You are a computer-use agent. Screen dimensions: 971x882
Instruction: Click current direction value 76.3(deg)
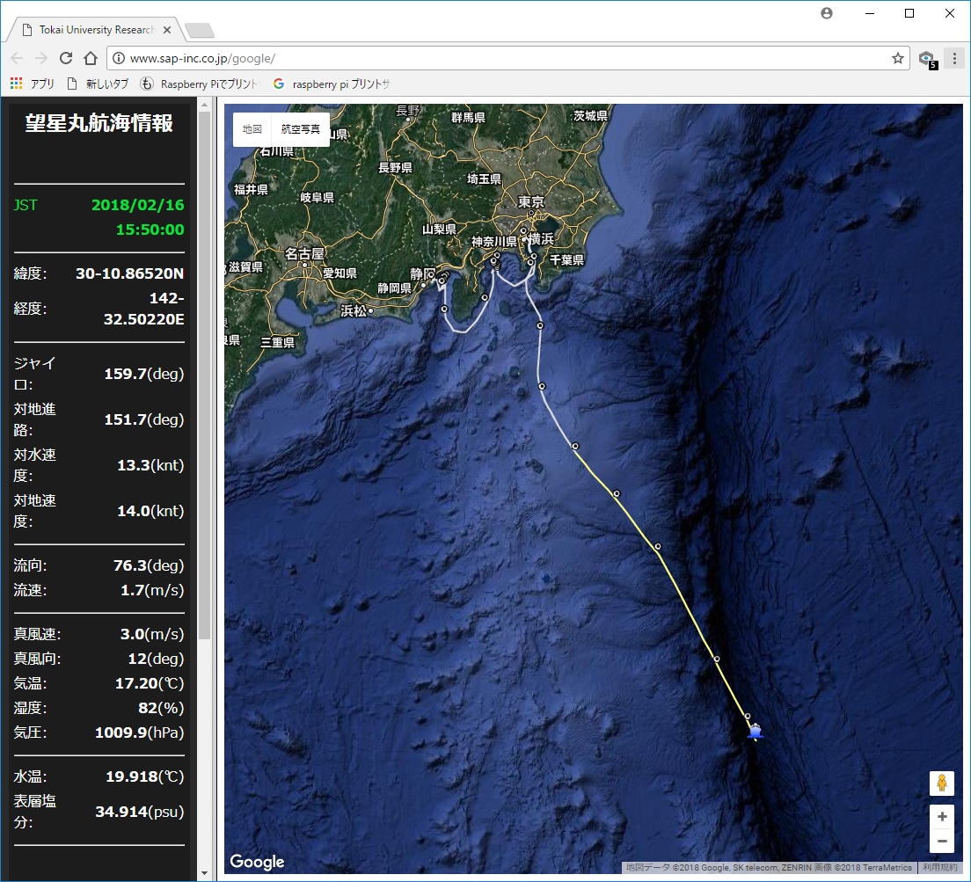click(x=149, y=565)
